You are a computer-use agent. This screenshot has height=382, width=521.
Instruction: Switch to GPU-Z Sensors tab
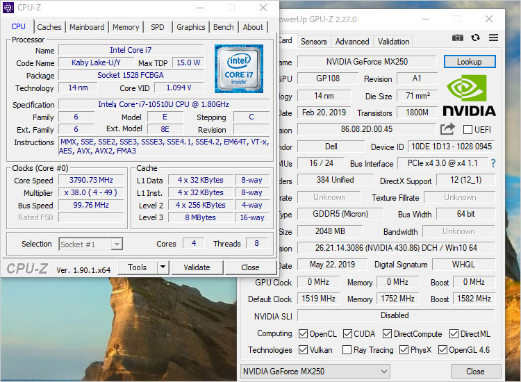(314, 42)
